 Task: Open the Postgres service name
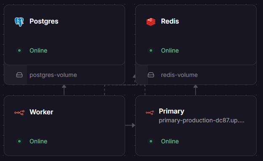[44, 21]
